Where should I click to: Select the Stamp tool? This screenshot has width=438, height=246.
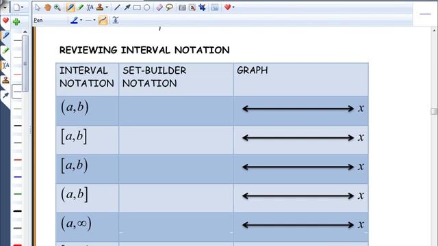click(100, 8)
